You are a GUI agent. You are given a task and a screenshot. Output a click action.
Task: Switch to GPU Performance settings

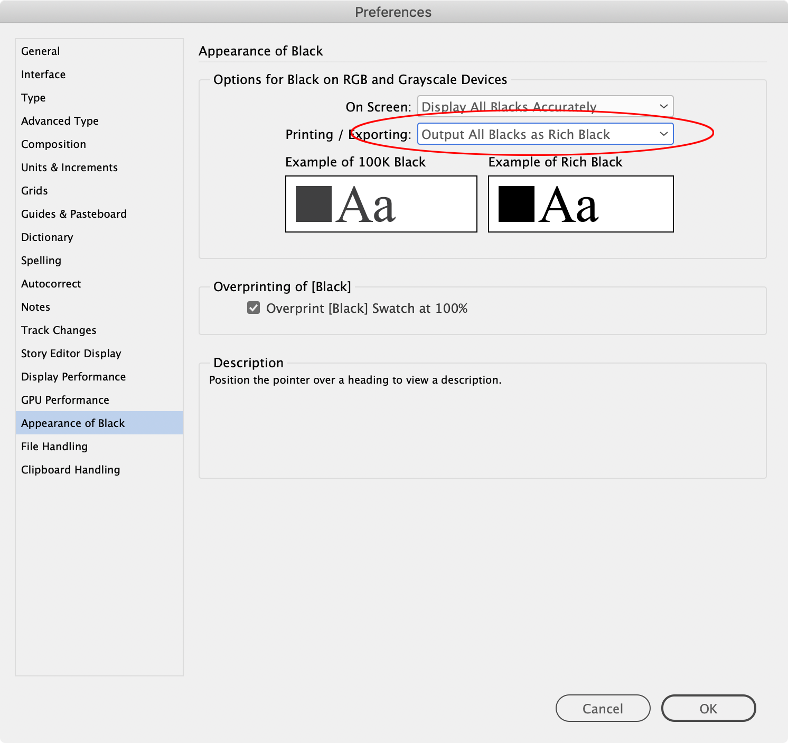(x=65, y=400)
